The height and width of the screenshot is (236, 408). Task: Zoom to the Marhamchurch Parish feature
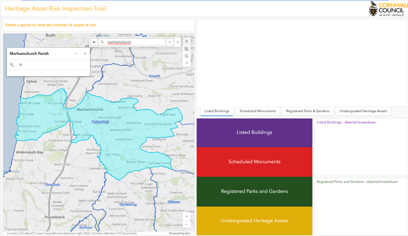coord(12,65)
